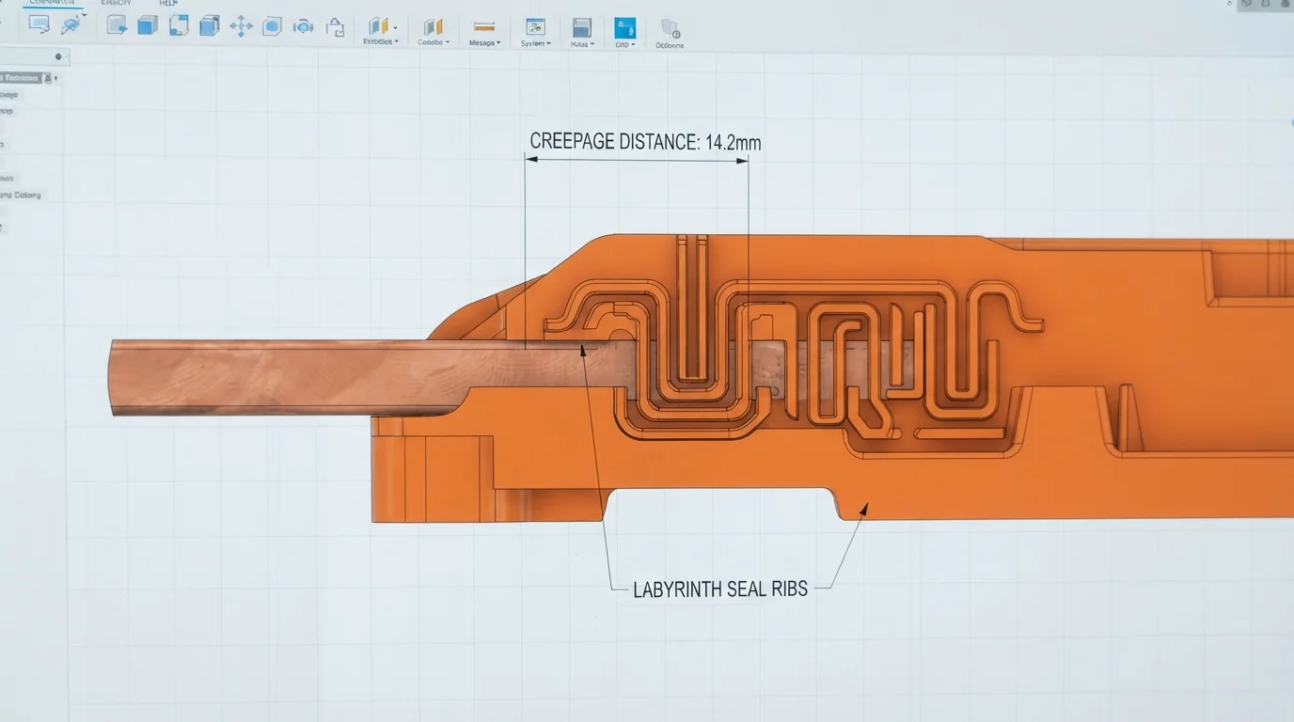Select the underlined active ribbon tab

pyautogui.click(x=53, y=3)
